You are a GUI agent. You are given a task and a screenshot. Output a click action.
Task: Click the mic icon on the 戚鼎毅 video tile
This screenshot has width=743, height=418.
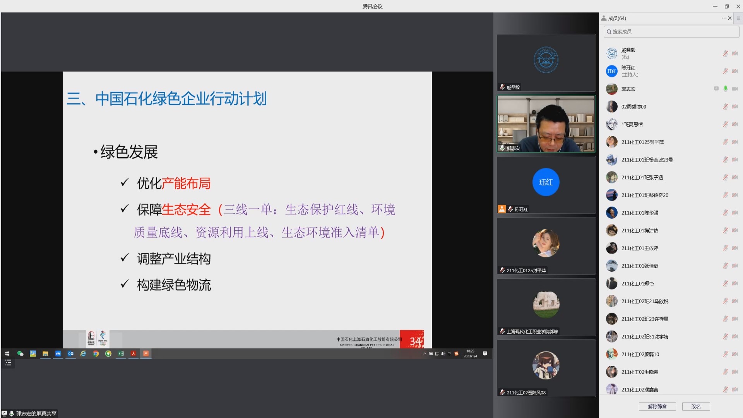pyautogui.click(x=502, y=87)
